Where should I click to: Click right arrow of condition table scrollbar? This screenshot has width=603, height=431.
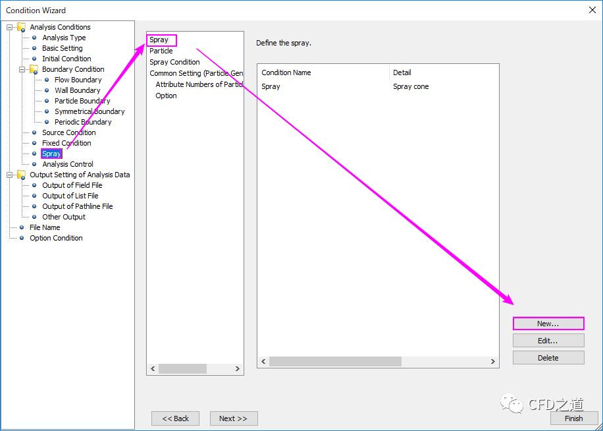(492, 361)
